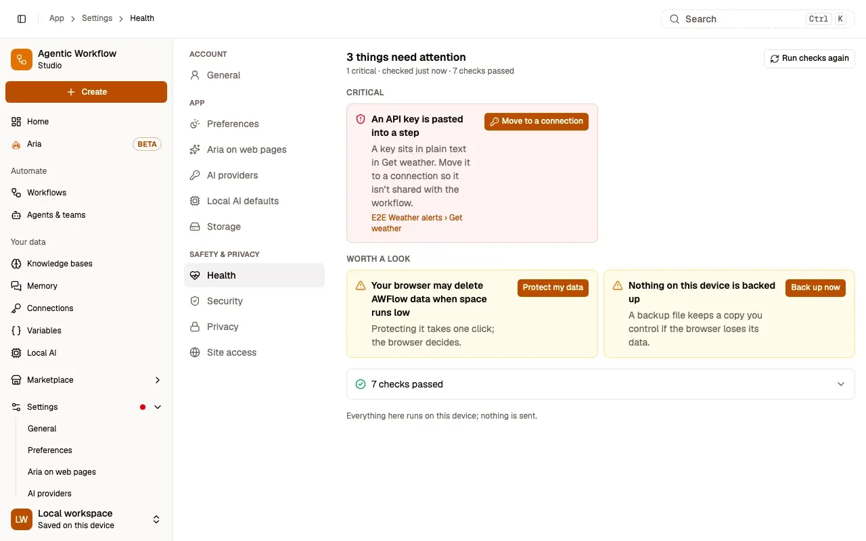Screen dimensions: 866x541
Task: Click the Site access globe icon
Action: tap(195, 352)
